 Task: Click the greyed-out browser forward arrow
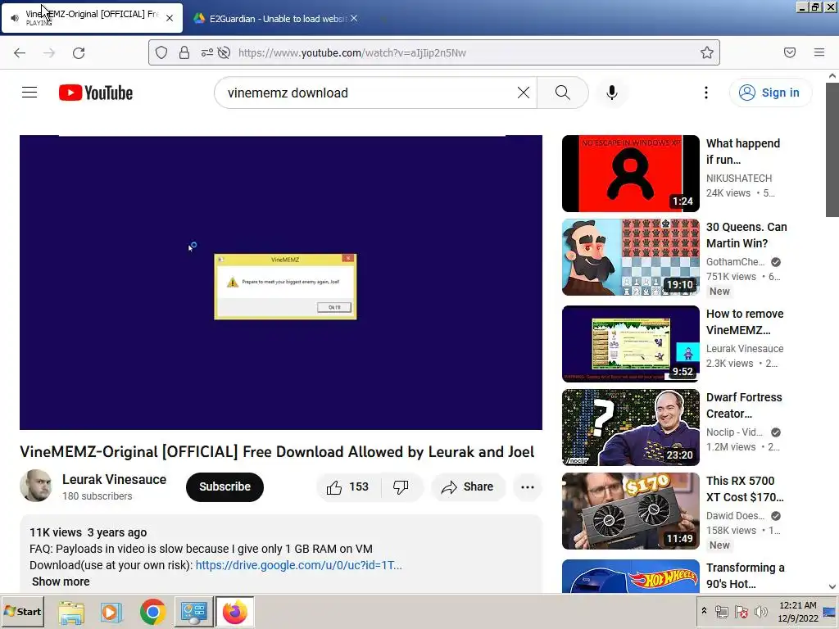[49, 52]
